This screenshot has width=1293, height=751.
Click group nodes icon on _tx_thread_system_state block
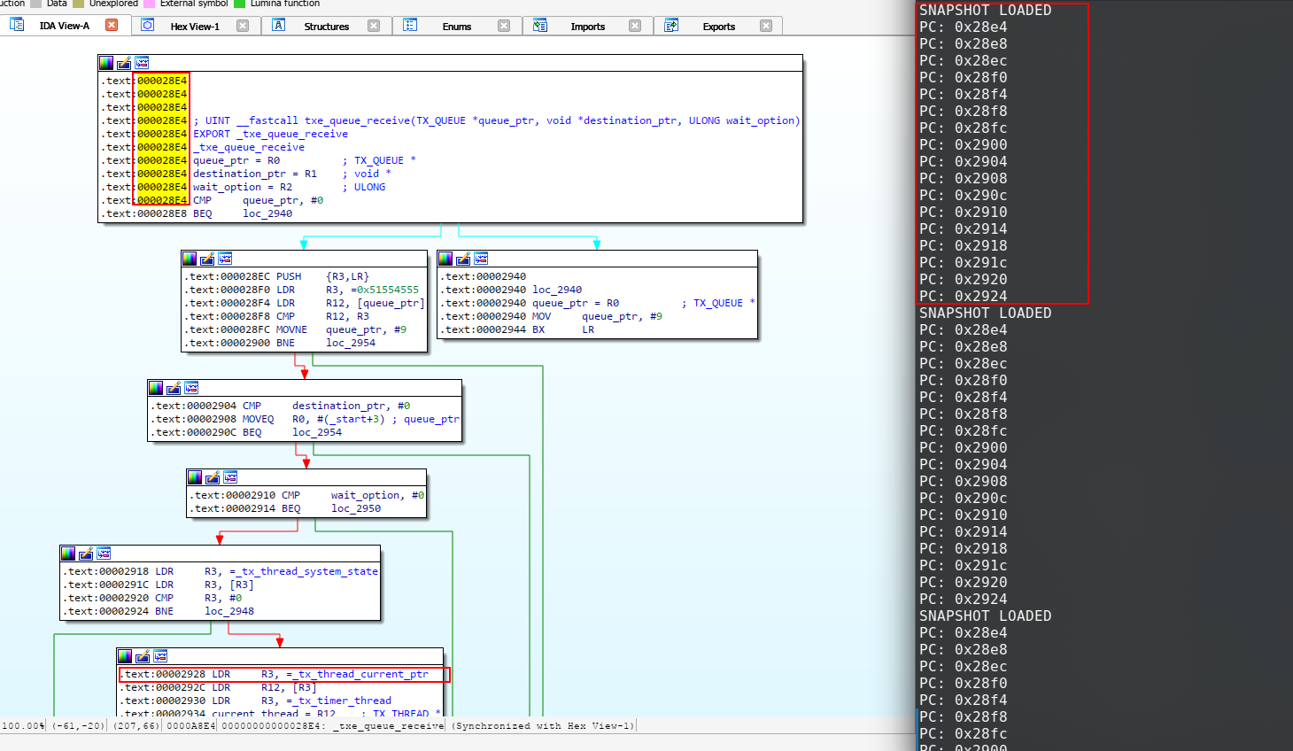[x=104, y=554]
